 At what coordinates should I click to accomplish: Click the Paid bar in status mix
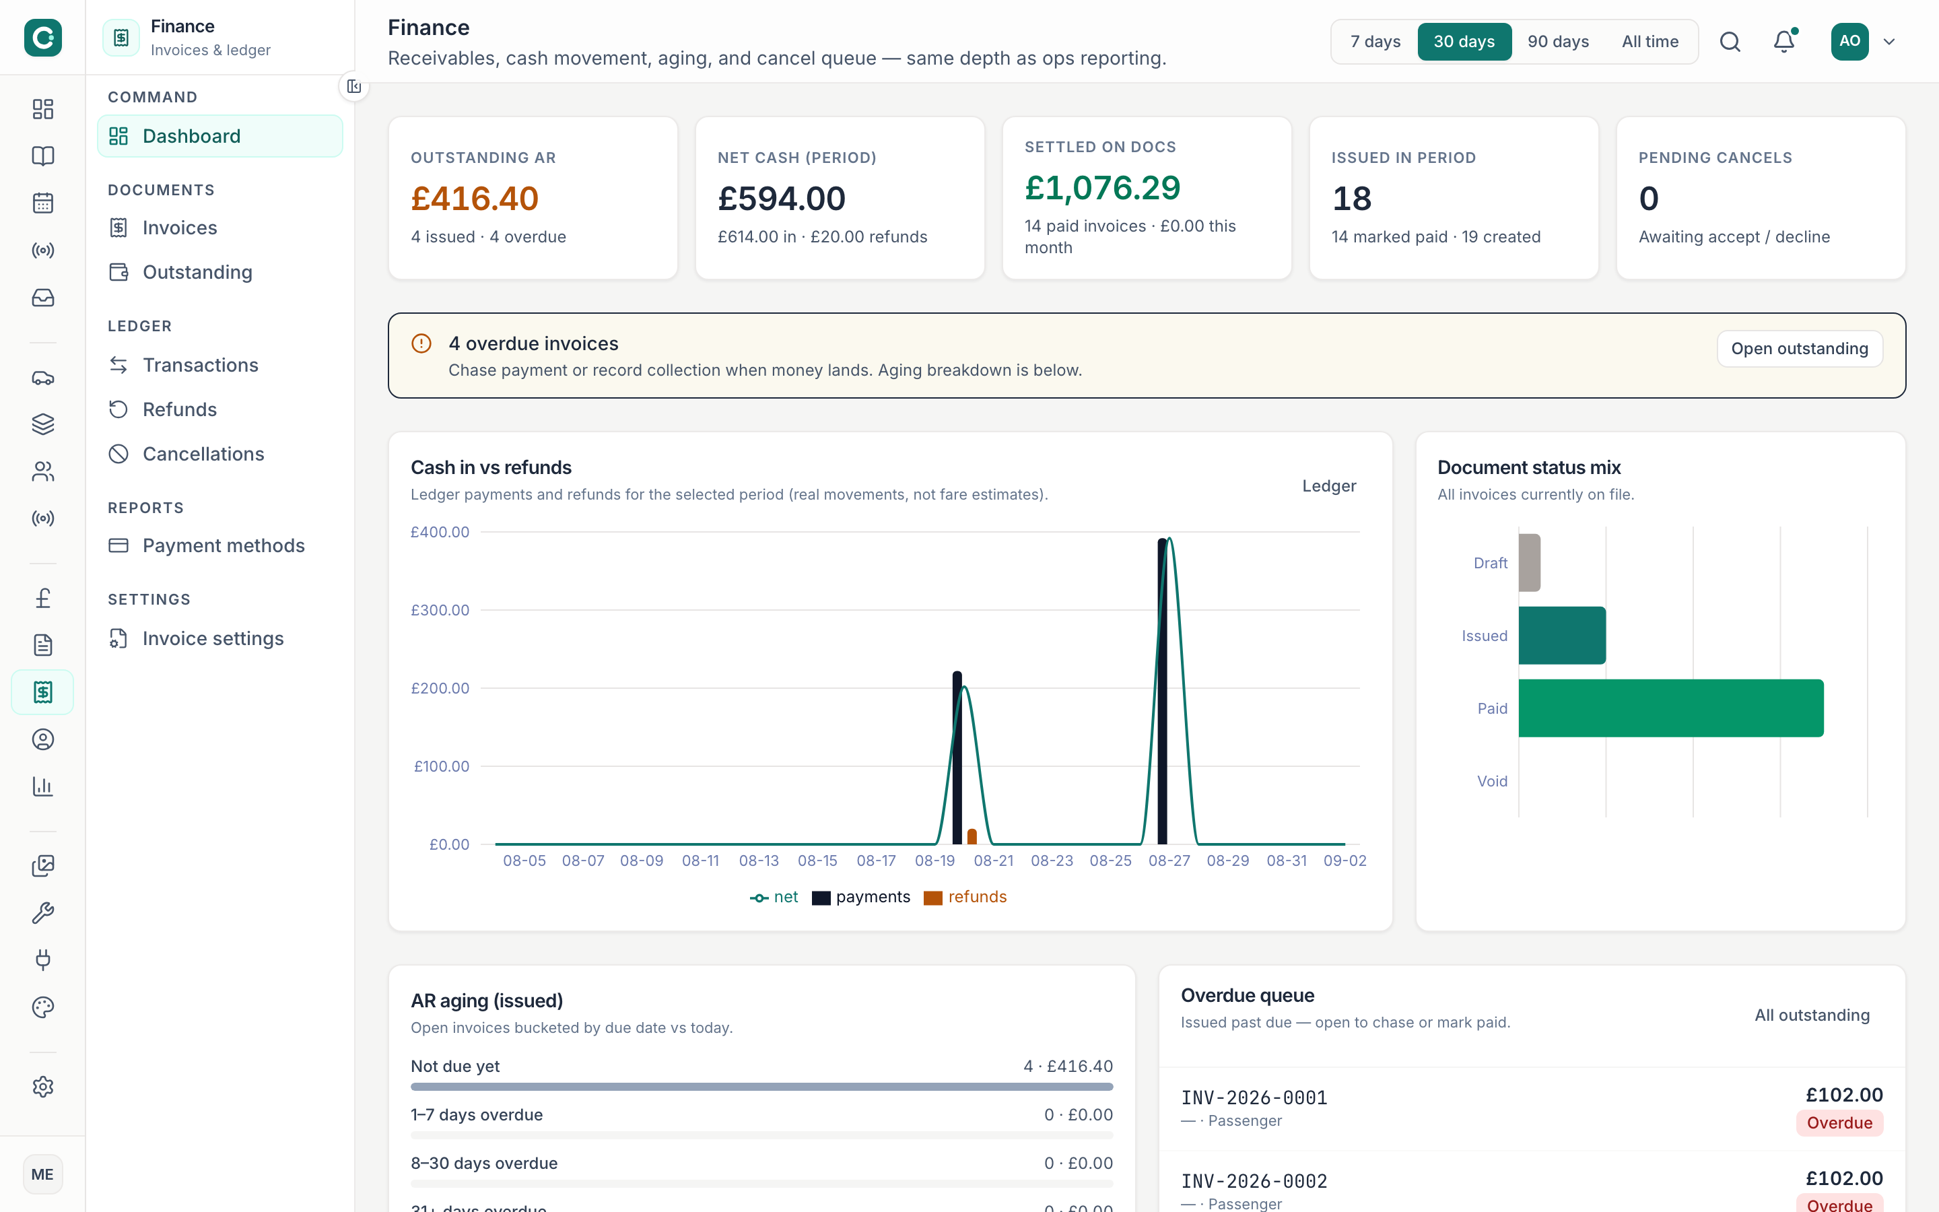[x=1670, y=708]
